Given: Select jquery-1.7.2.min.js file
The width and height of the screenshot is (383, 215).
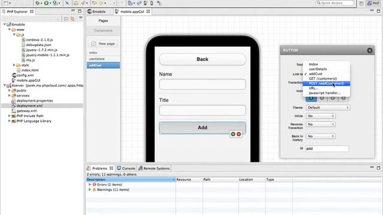Looking at the screenshot, I should coord(41,50).
